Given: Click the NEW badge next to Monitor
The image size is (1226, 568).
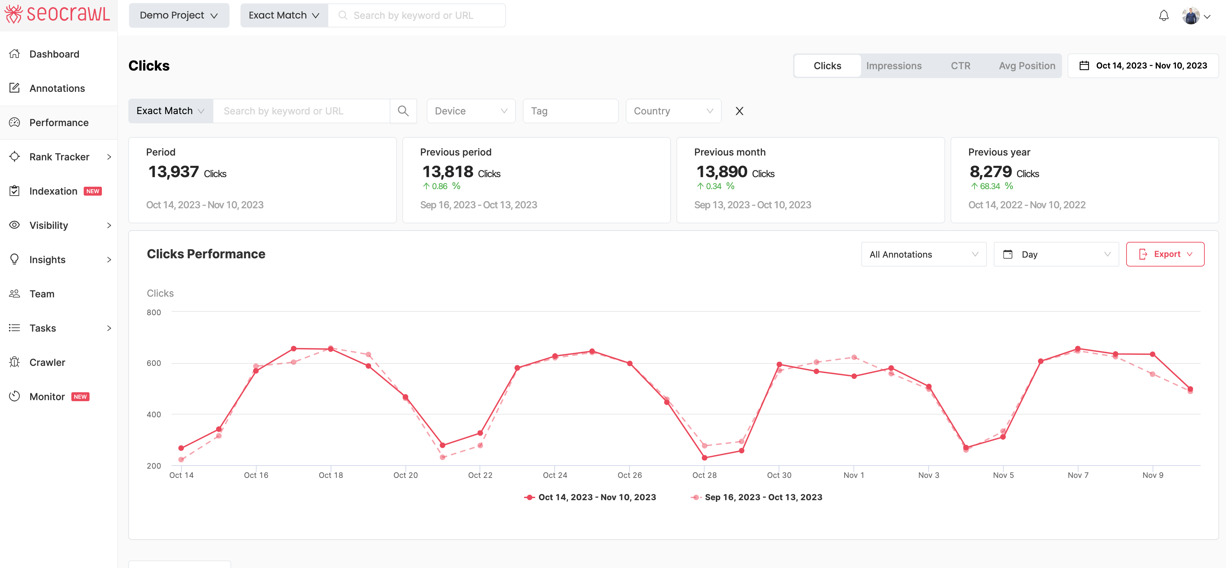Looking at the screenshot, I should (x=80, y=396).
